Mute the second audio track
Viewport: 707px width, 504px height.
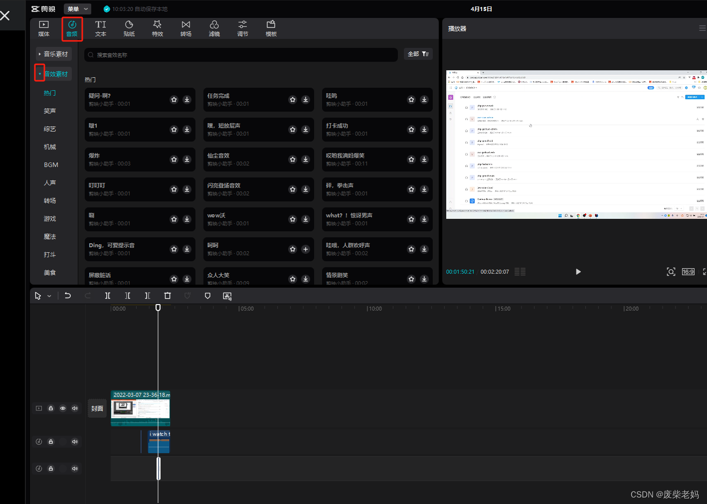click(75, 469)
